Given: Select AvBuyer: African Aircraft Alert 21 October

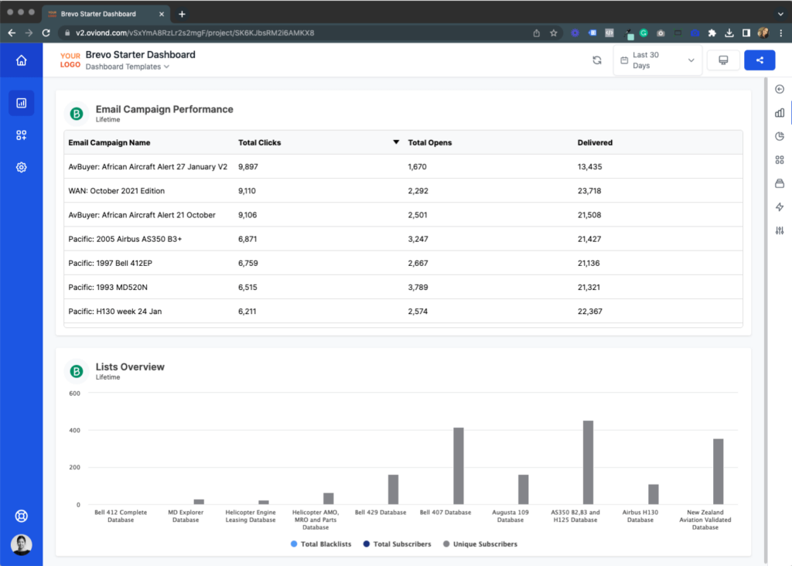Looking at the screenshot, I should tap(403, 215).
